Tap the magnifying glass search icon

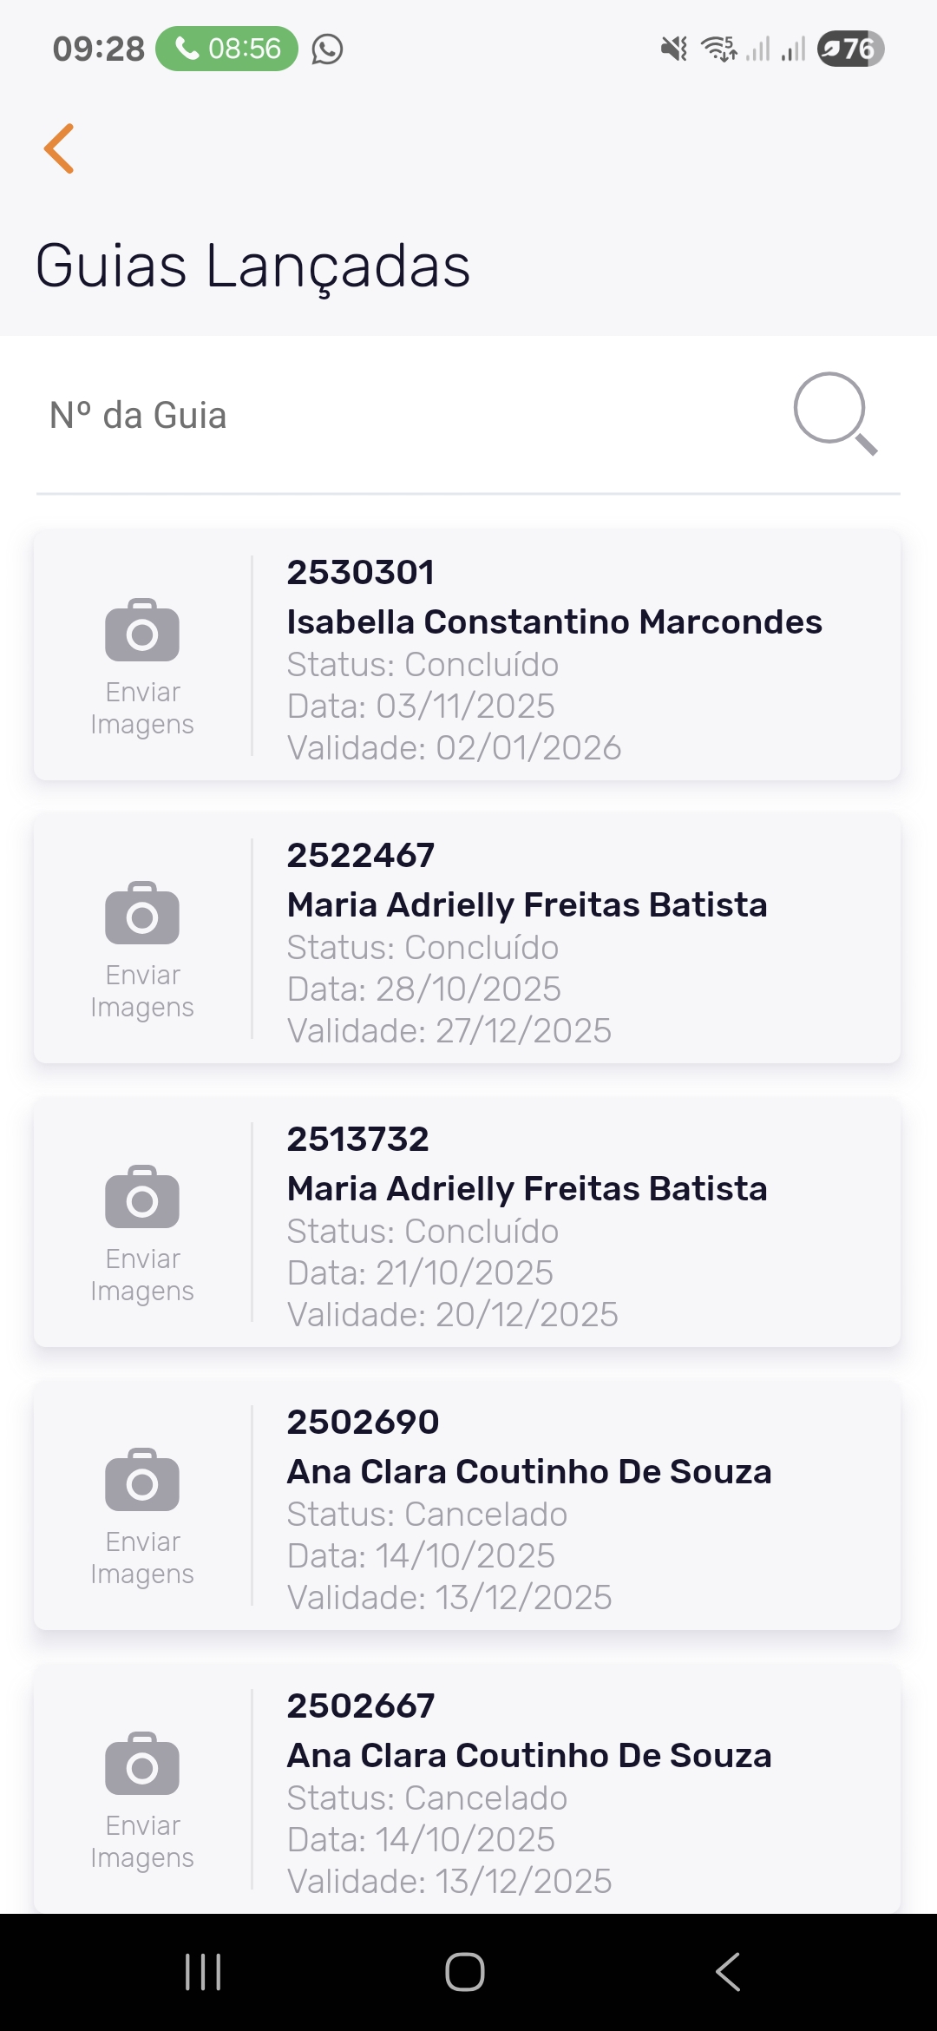(x=834, y=413)
